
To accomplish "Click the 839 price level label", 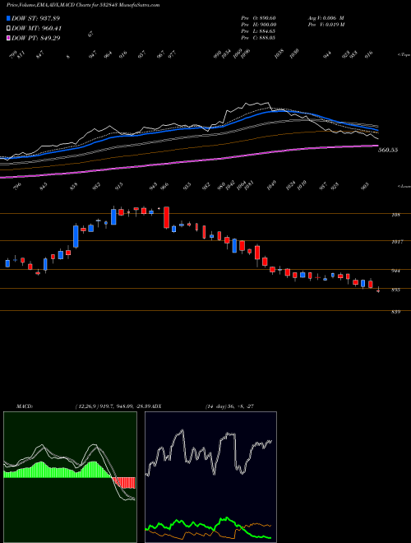I will 395,312.
